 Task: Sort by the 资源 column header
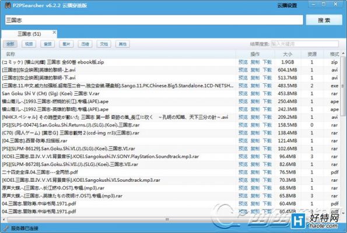(x=312, y=54)
